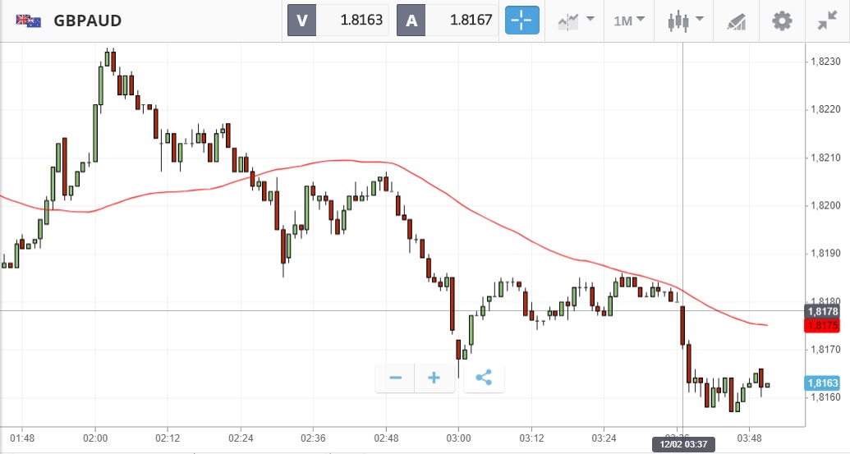Viewport: 850px width, 454px height.
Task: Click the share chart icon
Action: [x=484, y=378]
